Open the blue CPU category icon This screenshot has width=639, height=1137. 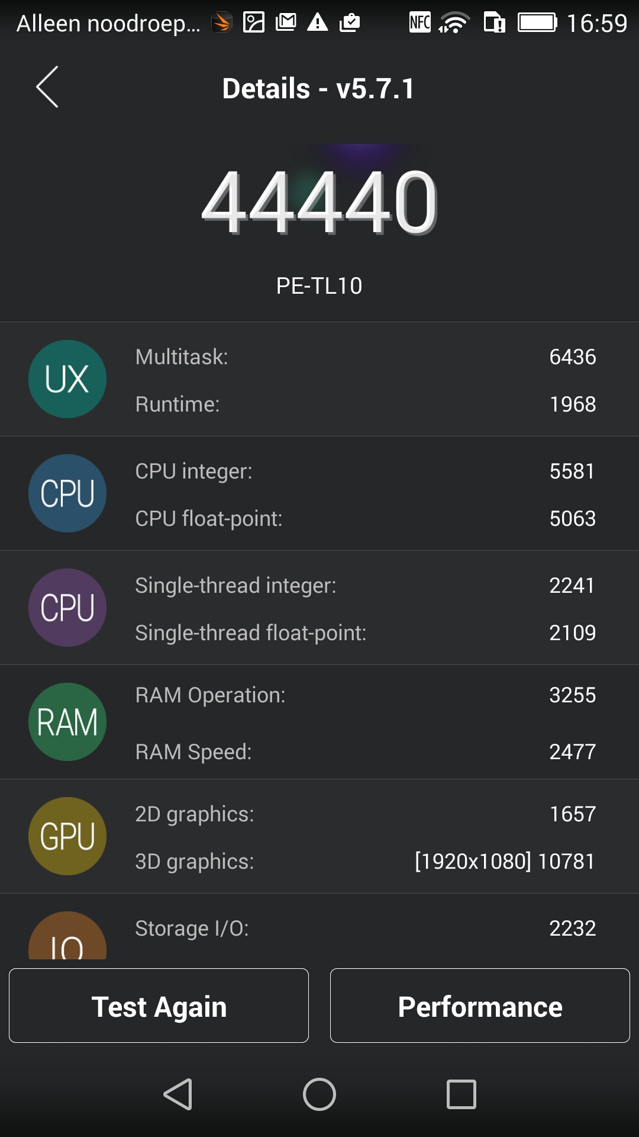tap(67, 493)
